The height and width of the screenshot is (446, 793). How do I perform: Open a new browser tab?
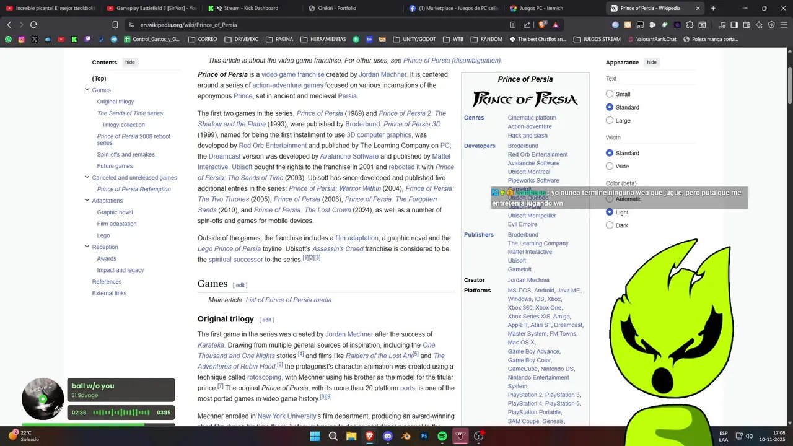tap(713, 8)
